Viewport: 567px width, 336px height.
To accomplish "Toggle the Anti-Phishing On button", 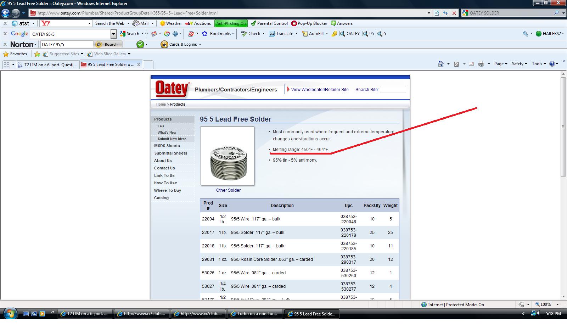I will click(231, 23).
